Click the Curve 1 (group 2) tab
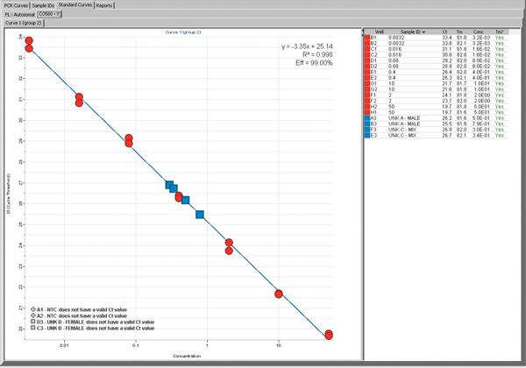Screen dimensions: 526x368 (x=22, y=24)
